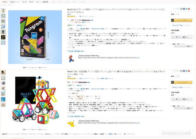Screen dimensions: 196x139
Task: Select the 56ピース size option
Action: point(89,98)
